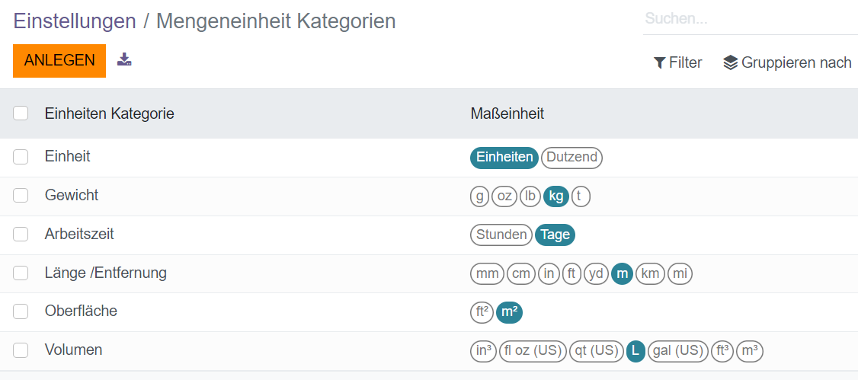Click the Dutzend unit tag
858x380 pixels.
pyautogui.click(x=571, y=158)
